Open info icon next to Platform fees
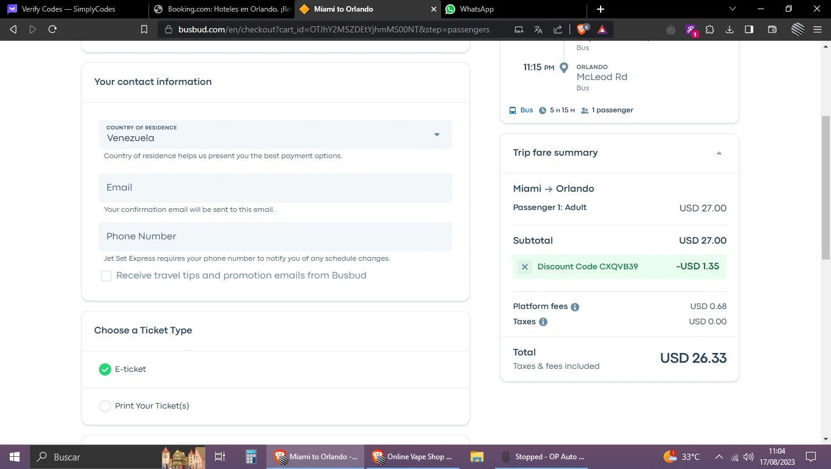This screenshot has height=469, width=831. [575, 307]
